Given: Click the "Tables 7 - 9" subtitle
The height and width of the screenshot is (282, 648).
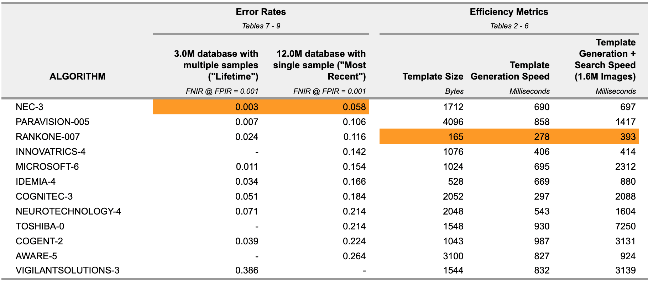Looking at the screenshot, I should pyautogui.click(x=261, y=26).
